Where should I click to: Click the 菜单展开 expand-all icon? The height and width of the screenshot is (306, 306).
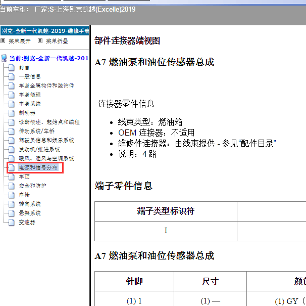pos(3,41)
